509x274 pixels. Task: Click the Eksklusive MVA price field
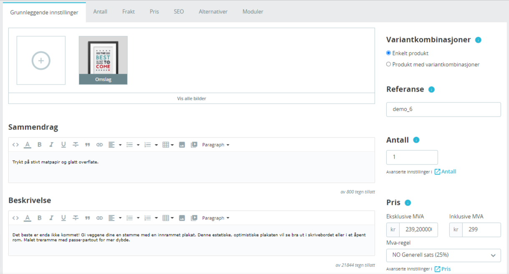418,230
